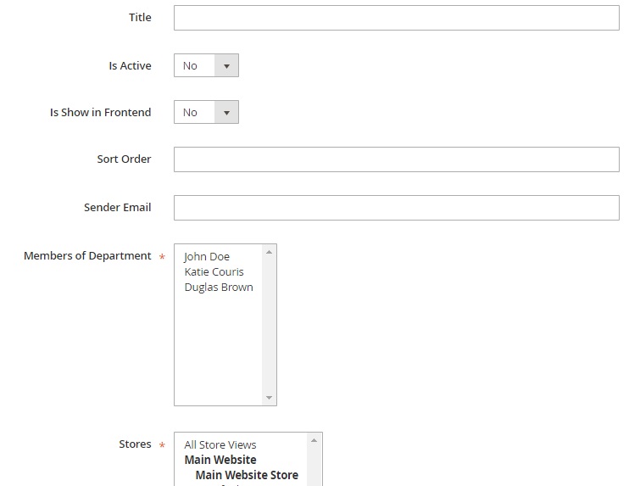Screen dimensions: 640x486
Task: Click into the Sender Email field
Action: point(396,208)
